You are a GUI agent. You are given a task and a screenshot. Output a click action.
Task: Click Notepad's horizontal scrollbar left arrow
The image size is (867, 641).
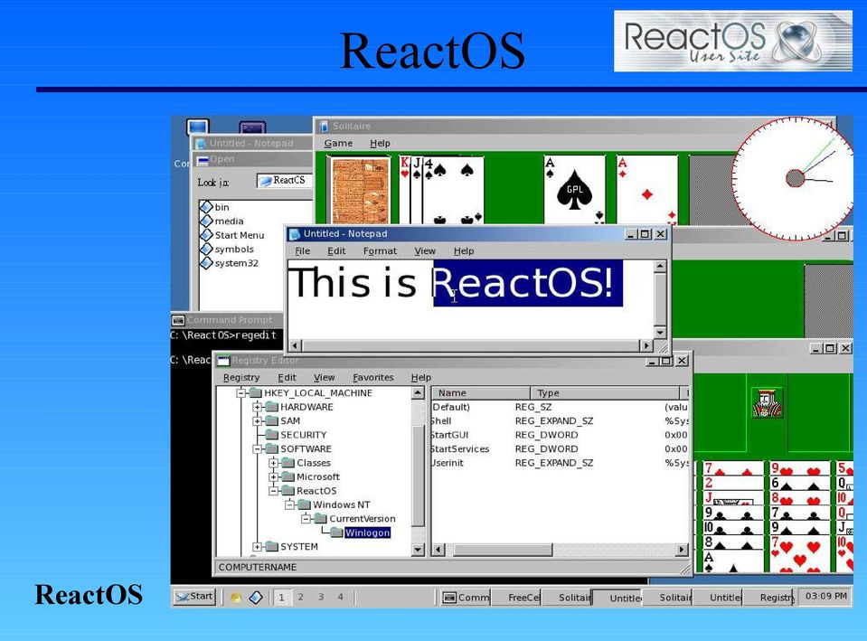(x=296, y=345)
